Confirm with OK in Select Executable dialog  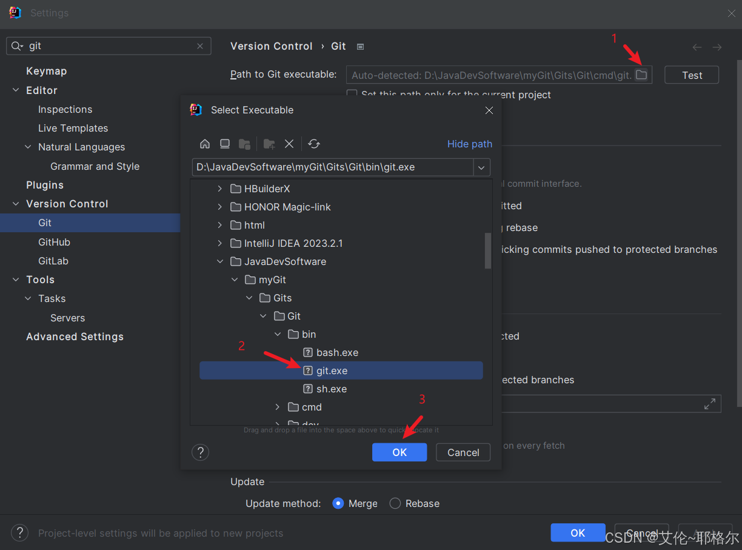pos(399,452)
